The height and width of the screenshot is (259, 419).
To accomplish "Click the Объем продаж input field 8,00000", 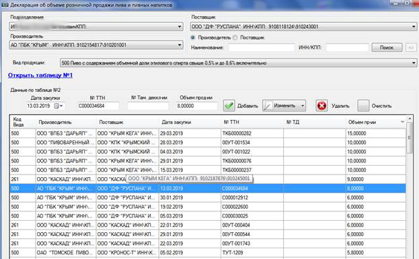I will pyautogui.click(x=197, y=106).
